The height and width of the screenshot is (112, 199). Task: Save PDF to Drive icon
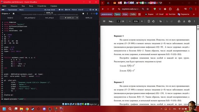pos(179,21)
